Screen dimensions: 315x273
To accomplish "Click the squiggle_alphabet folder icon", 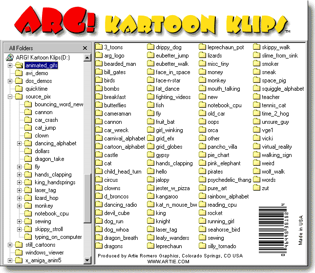I will point(256,88).
